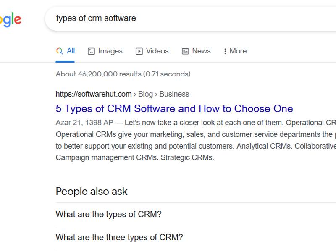Click the News tab newspaper icon

click(x=185, y=51)
